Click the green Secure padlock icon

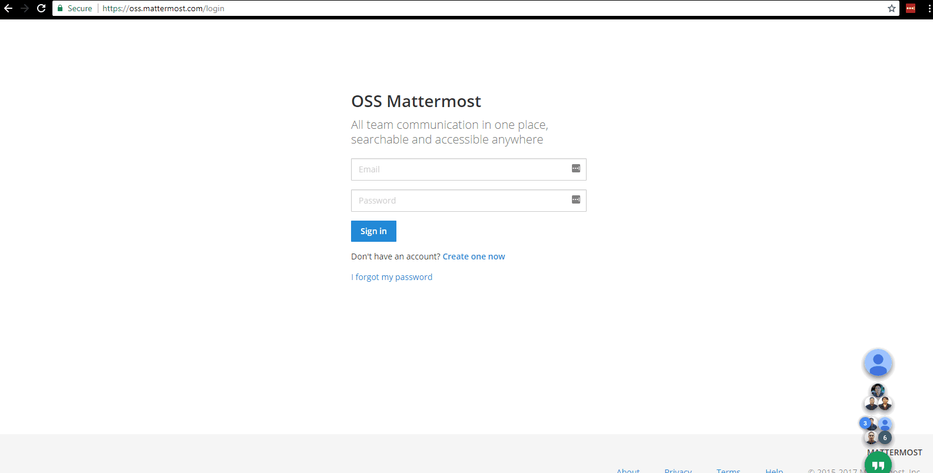[60, 8]
